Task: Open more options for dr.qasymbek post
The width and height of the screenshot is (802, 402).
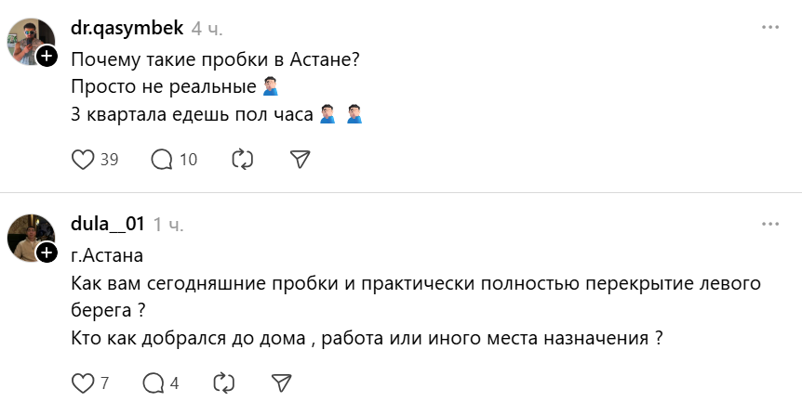Action: 769,28
